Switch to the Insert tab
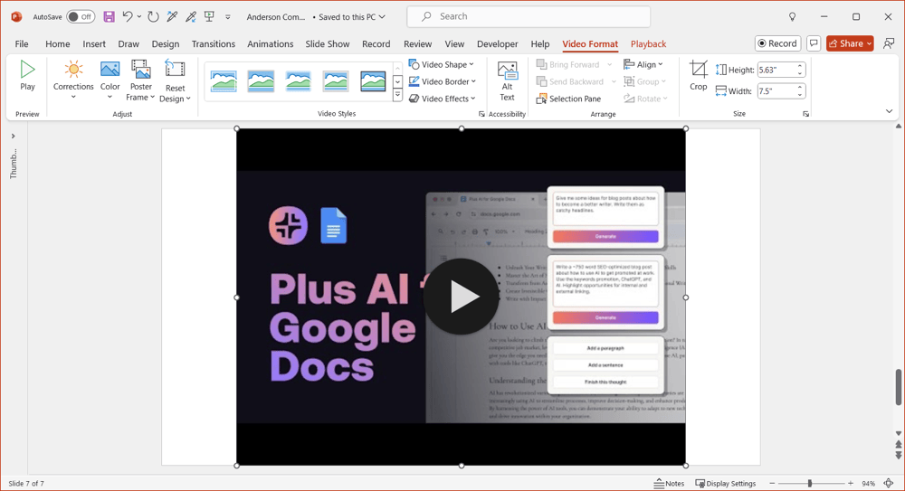Image resolution: width=905 pixels, height=491 pixels. coord(94,43)
